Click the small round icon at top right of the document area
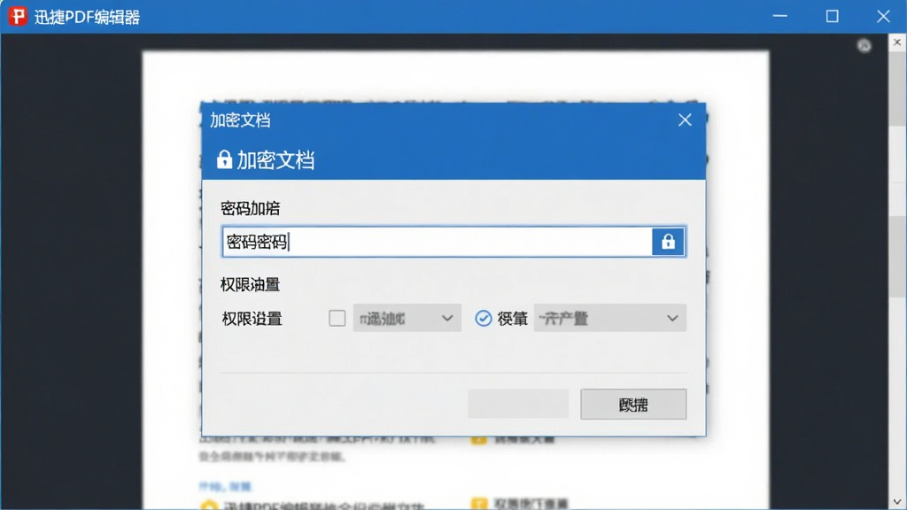This screenshot has width=907, height=510. (864, 46)
